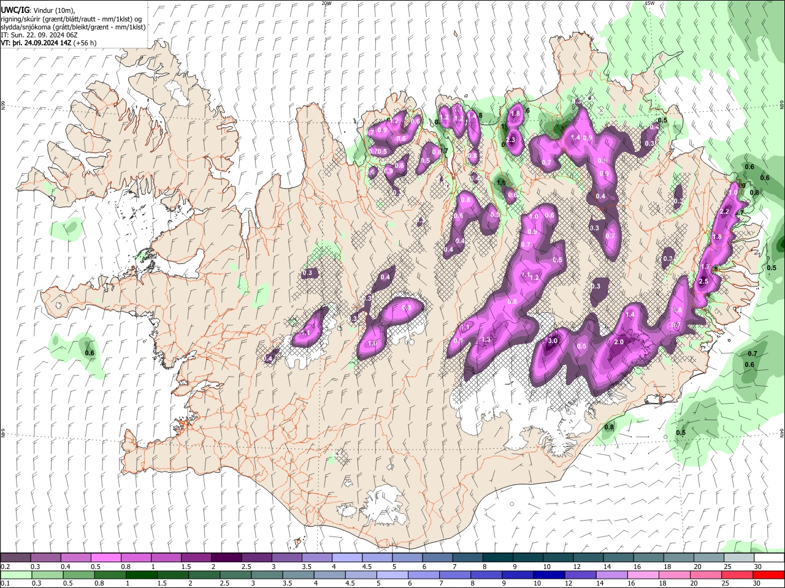Click the rain legend swatch between 4 and 4.5
This screenshot has width=785, height=588.
point(330,575)
